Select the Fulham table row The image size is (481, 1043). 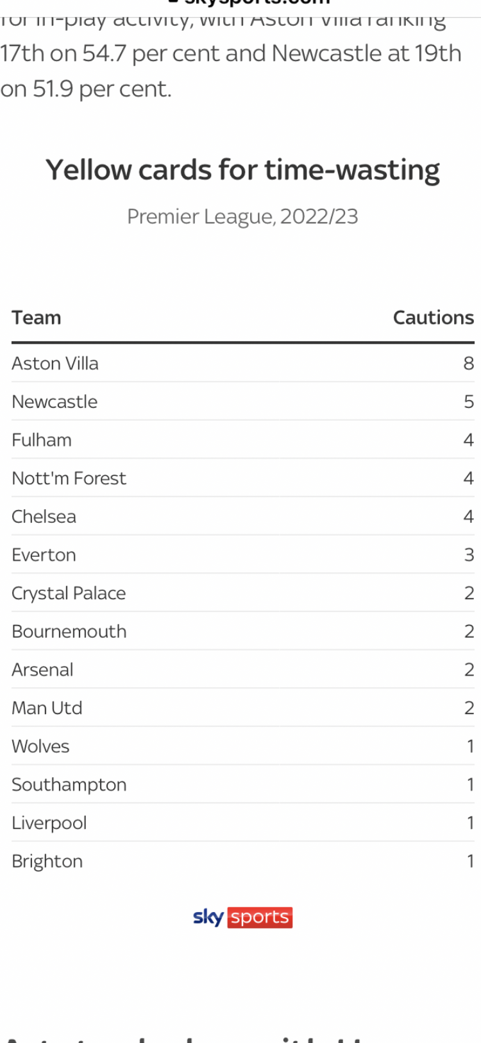click(x=242, y=440)
